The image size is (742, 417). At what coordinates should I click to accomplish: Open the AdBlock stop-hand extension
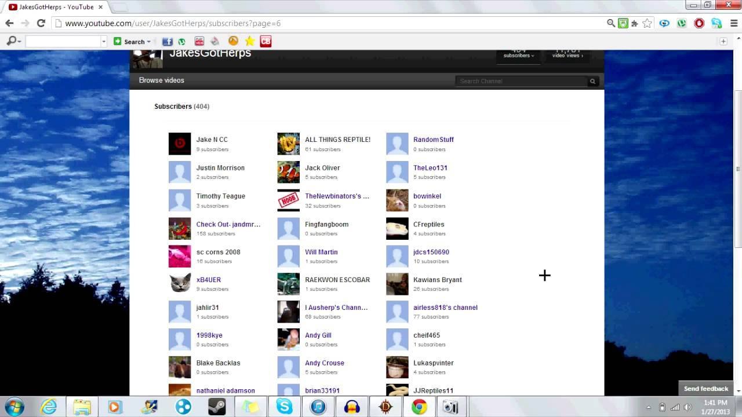(699, 23)
